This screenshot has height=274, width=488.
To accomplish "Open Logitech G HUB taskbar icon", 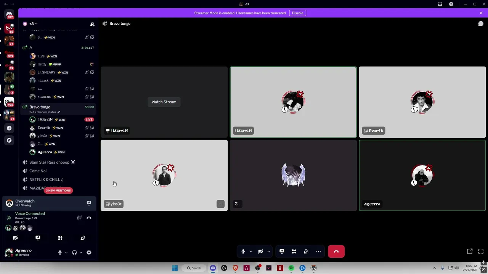I will point(224,268).
